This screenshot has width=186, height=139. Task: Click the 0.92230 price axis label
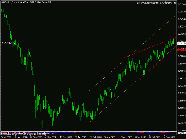coord(182,27)
